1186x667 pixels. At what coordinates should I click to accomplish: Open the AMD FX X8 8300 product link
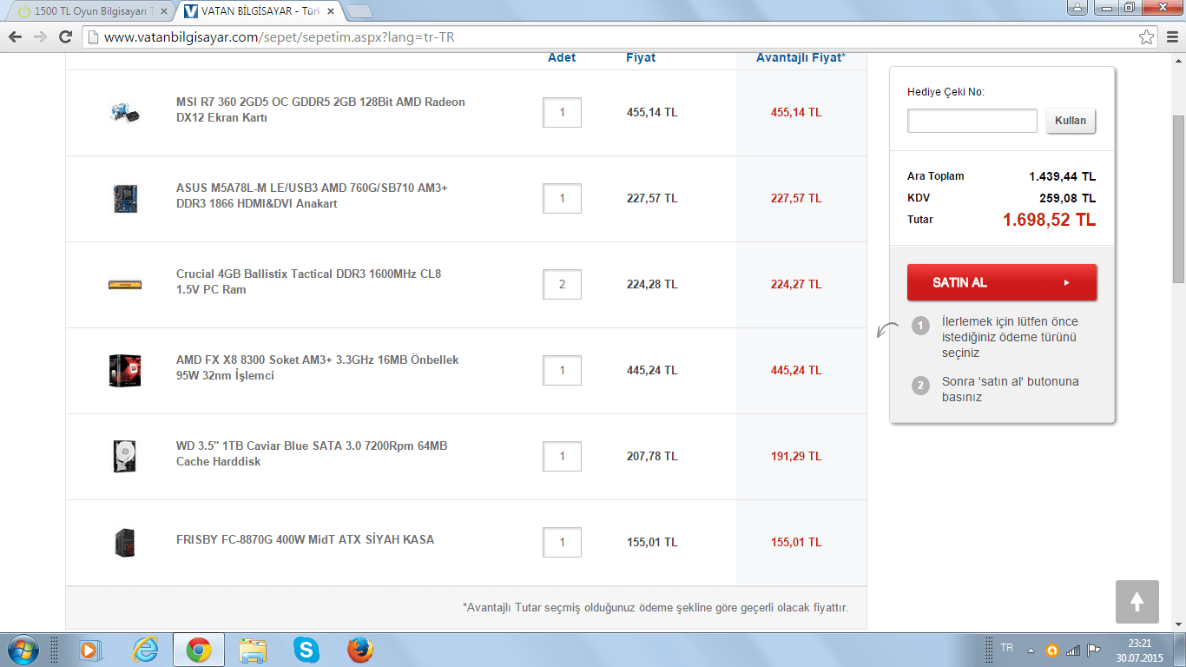[x=317, y=367]
